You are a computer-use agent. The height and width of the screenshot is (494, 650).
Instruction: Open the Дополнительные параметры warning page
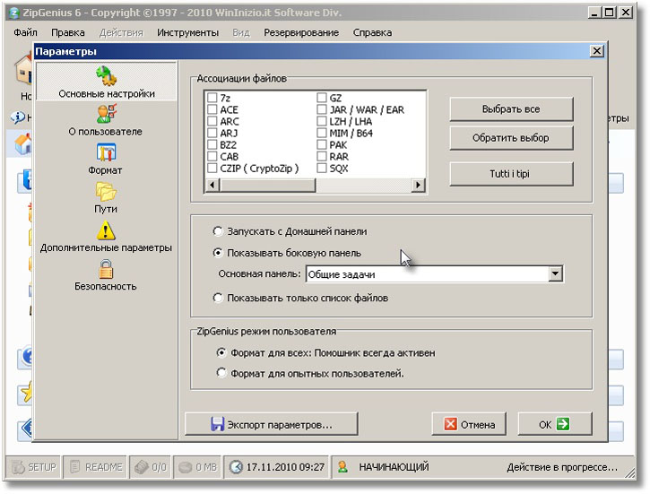click(106, 236)
